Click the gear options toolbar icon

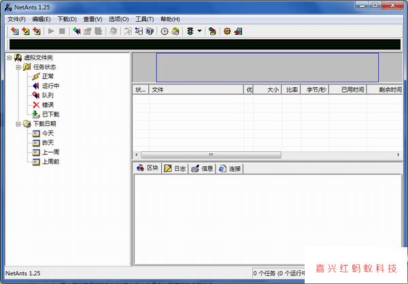[x=227, y=31]
